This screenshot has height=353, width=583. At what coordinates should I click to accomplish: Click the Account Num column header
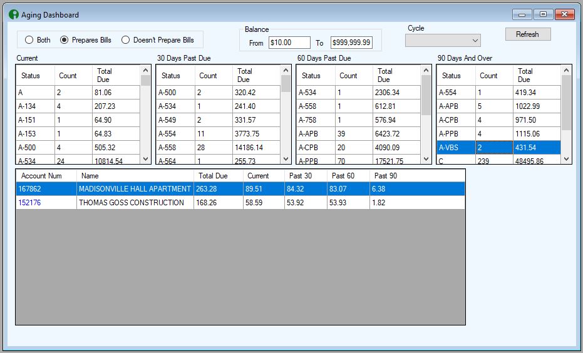coord(46,176)
